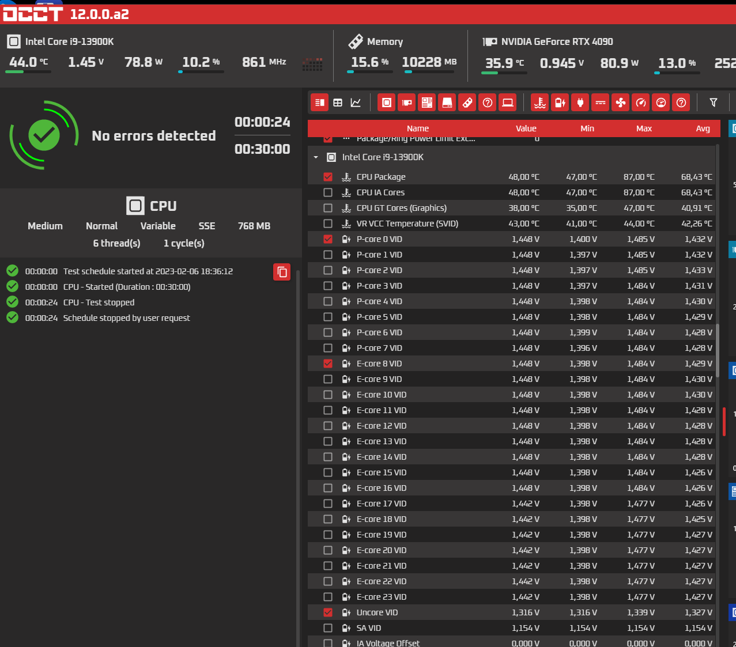
Task: Click the Variable load setting
Action: 158,226
